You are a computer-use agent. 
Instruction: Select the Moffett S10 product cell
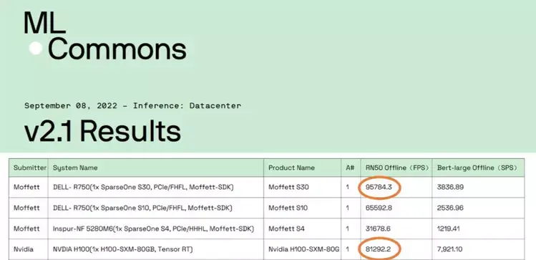(288, 208)
